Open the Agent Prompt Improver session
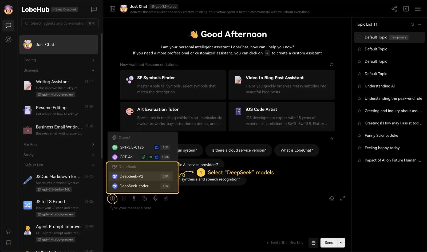The image size is (427, 252). [59, 233]
